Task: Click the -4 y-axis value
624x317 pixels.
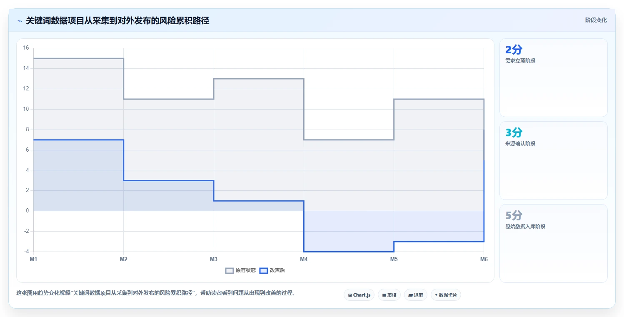Action: coord(26,252)
